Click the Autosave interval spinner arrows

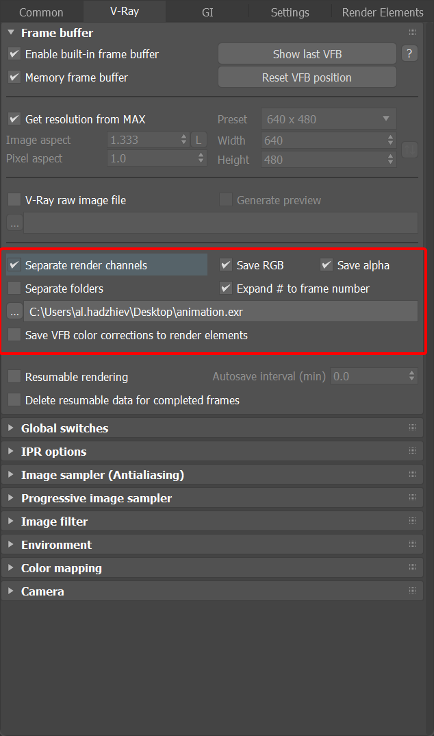click(x=411, y=376)
